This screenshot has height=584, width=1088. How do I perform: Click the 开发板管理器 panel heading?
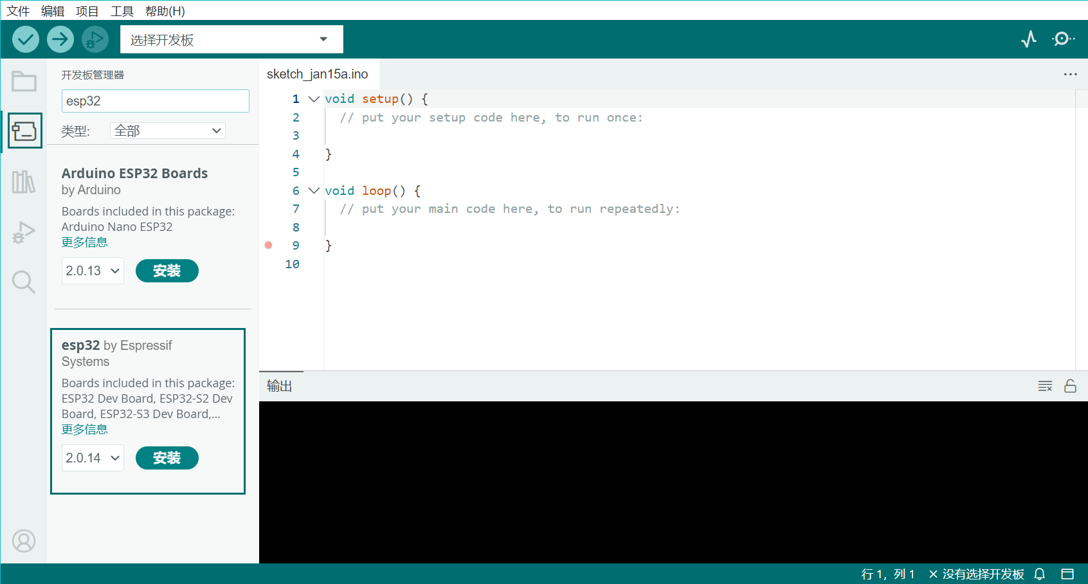93,75
